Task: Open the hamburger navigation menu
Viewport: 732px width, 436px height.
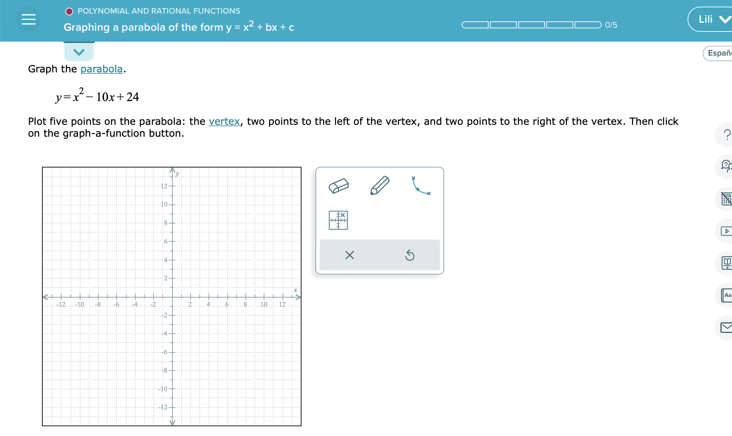Action: click(28, 19)
